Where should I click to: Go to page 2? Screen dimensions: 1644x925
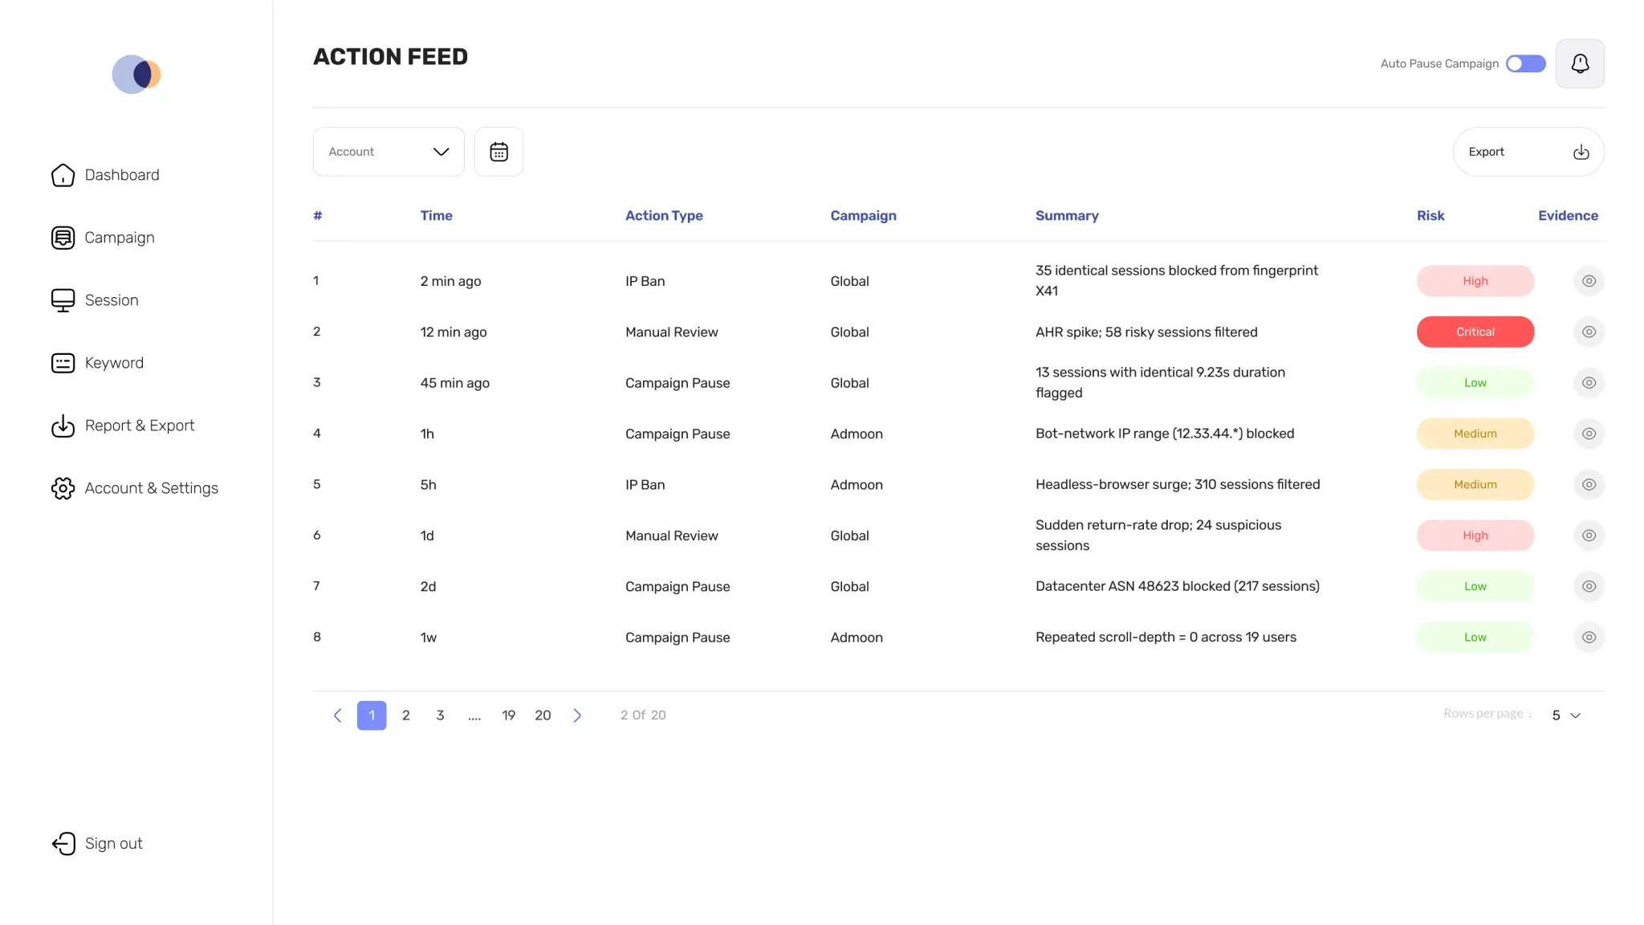[406, 715]
